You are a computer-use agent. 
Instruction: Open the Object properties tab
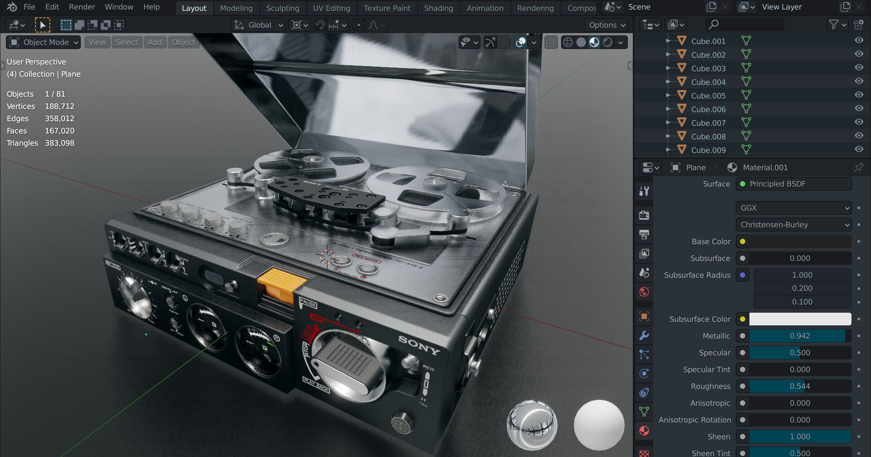[x=644, y=316]
